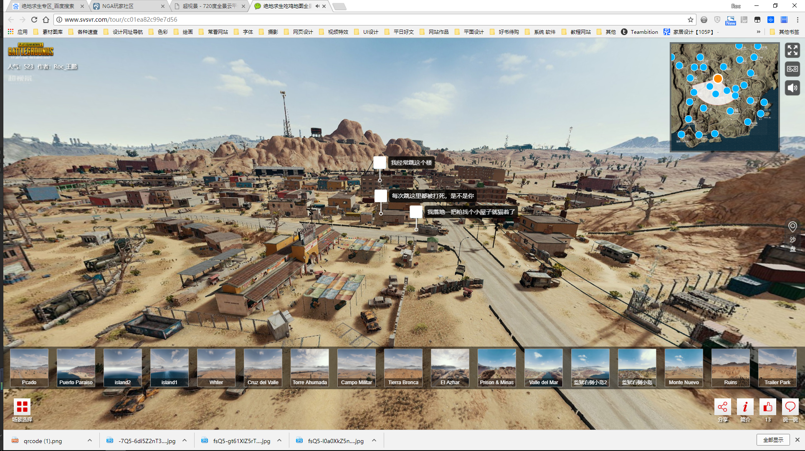Bookmark this page with the star

[x=691, y=20]
